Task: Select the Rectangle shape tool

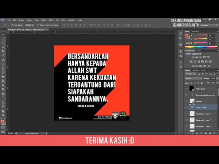Action: pos(3,107)
